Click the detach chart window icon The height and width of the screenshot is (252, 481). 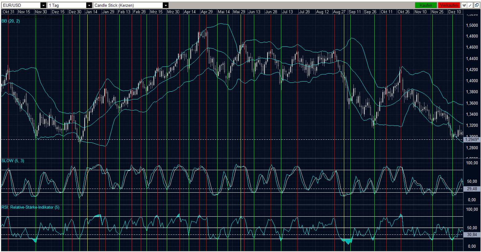476,5
